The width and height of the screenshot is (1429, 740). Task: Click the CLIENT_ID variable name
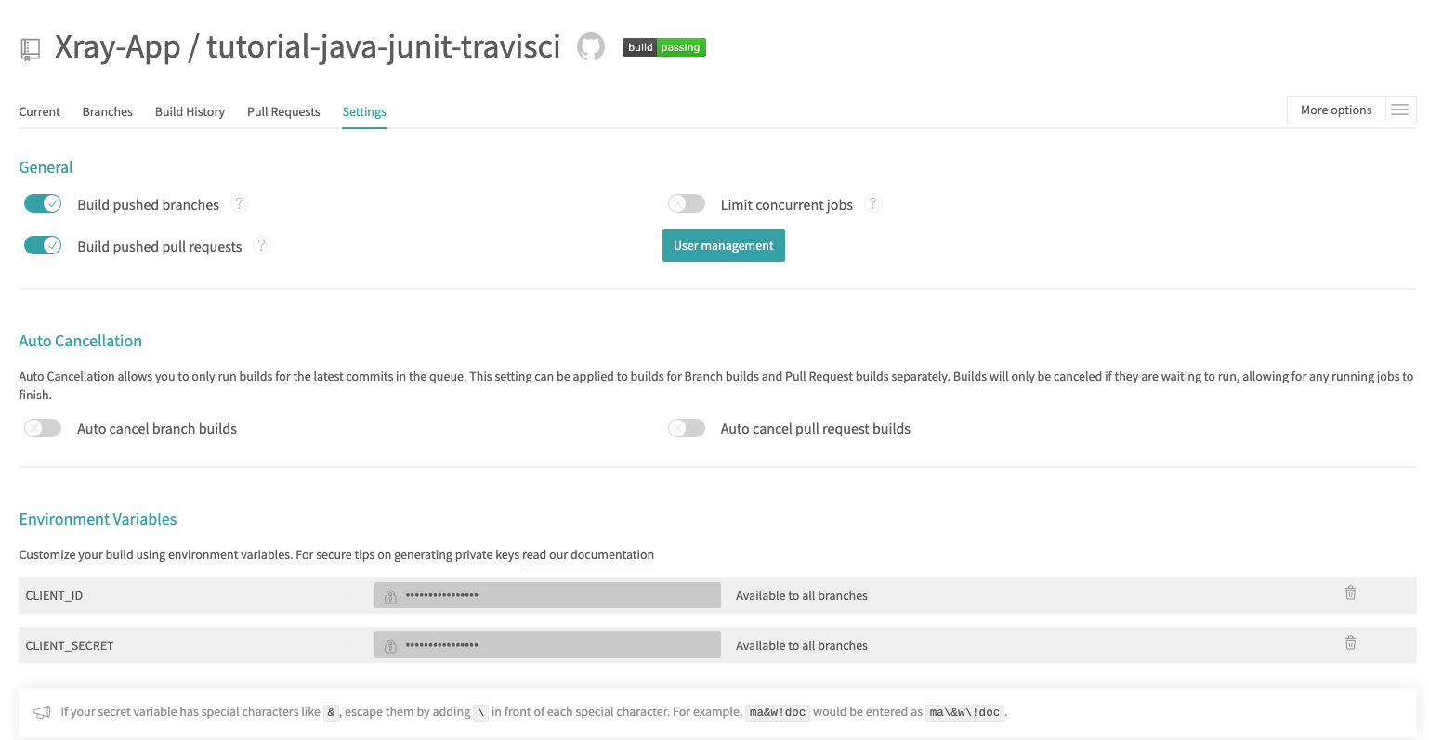[x=54, y=596]
